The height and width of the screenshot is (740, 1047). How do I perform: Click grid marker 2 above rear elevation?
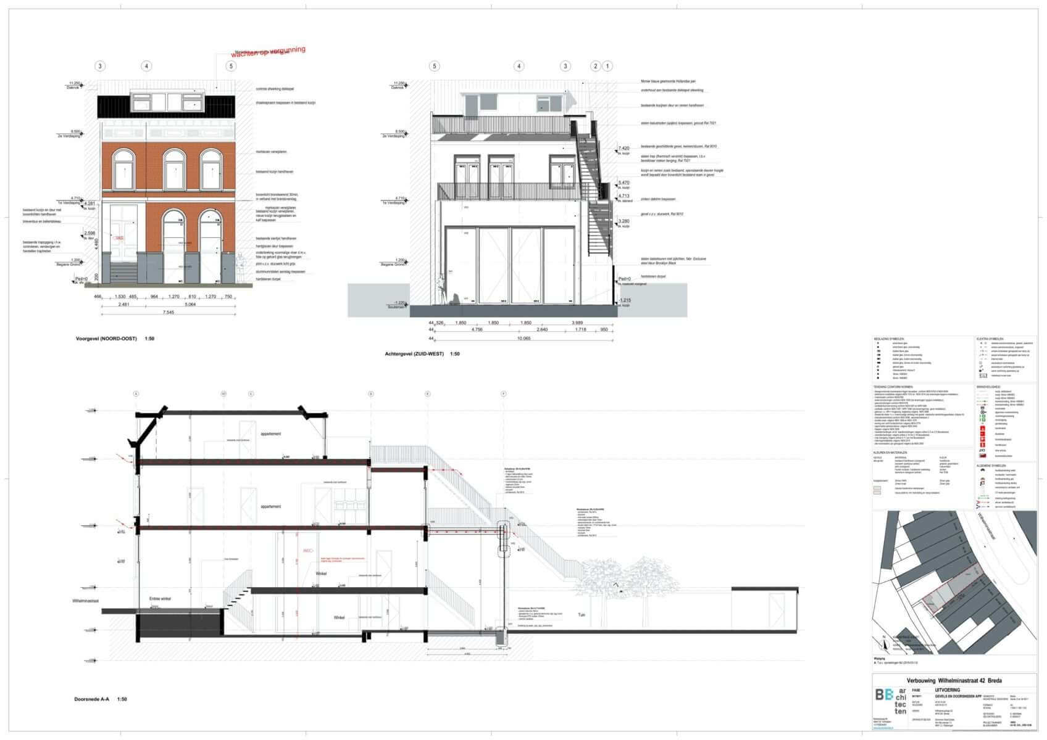pyautogui.click(x=595, y=66)
